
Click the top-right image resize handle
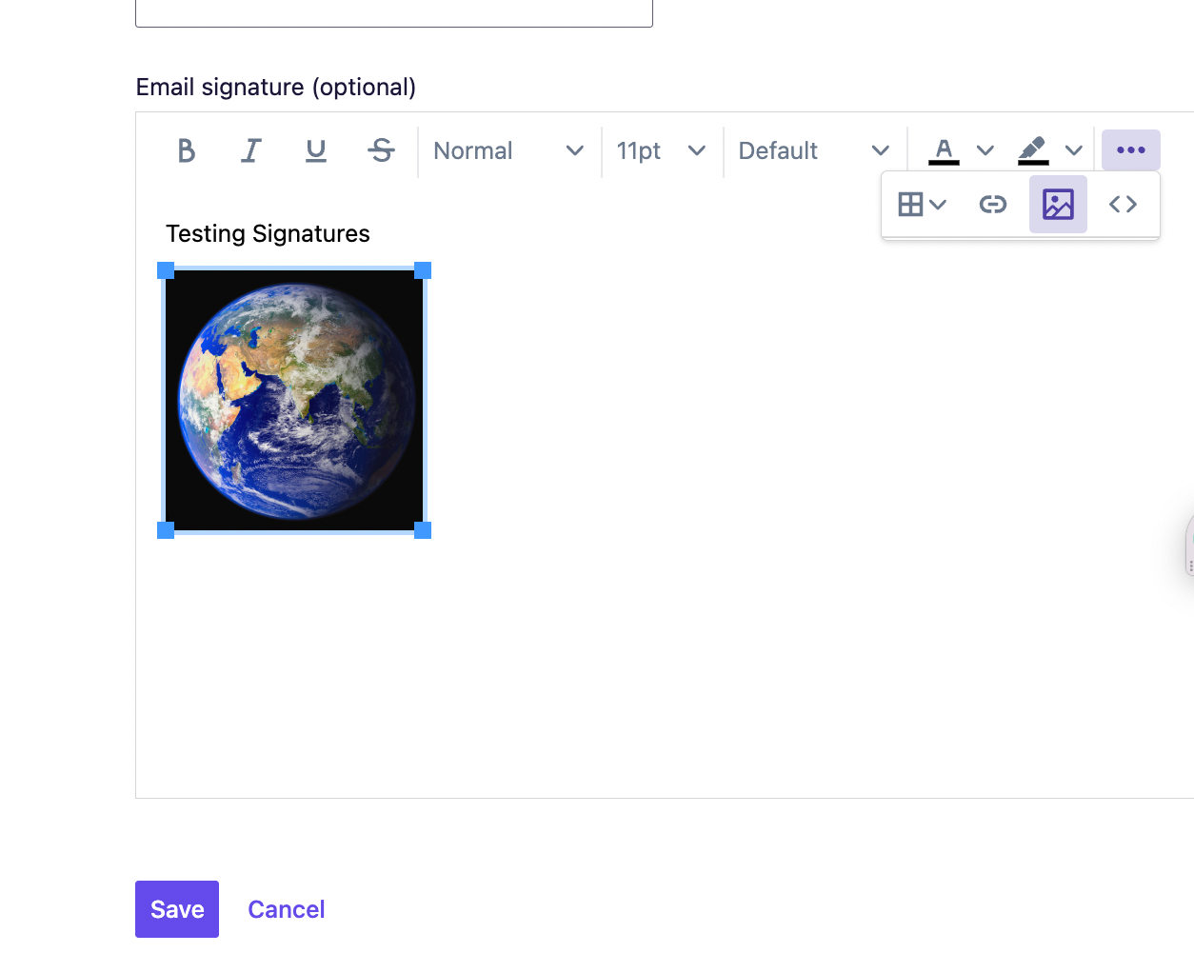click(x=423, y=270)
